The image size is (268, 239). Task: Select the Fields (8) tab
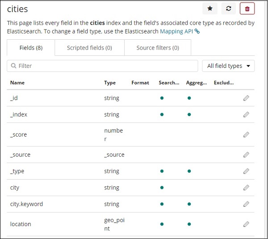pos(31,48)
